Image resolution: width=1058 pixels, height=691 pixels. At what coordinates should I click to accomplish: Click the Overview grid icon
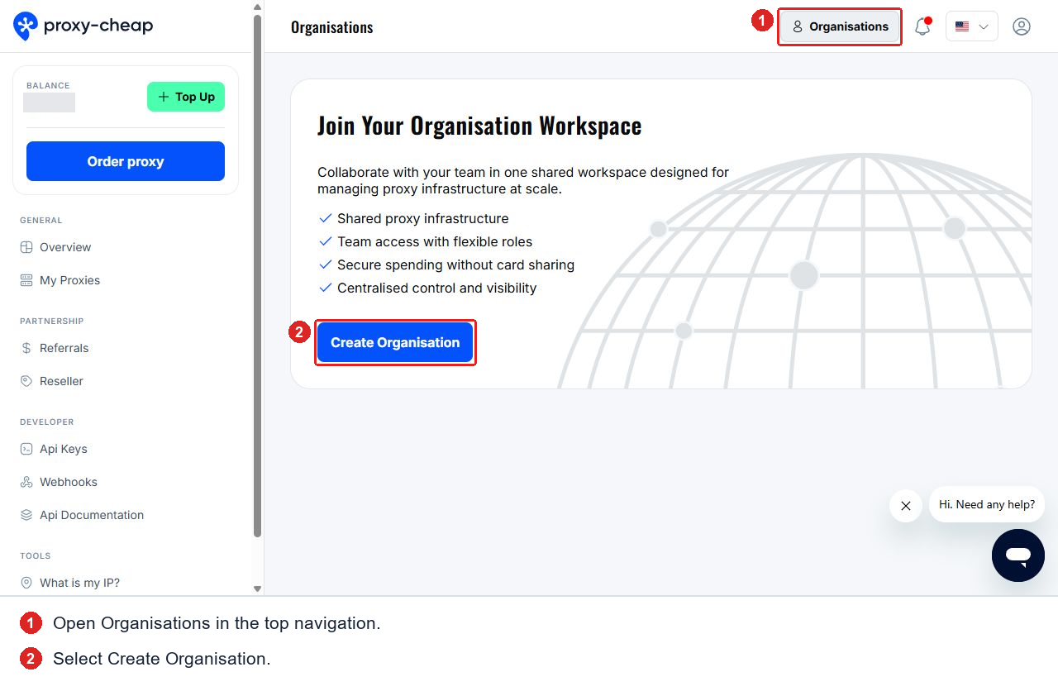pyautogui.click(x=26, y=247)
